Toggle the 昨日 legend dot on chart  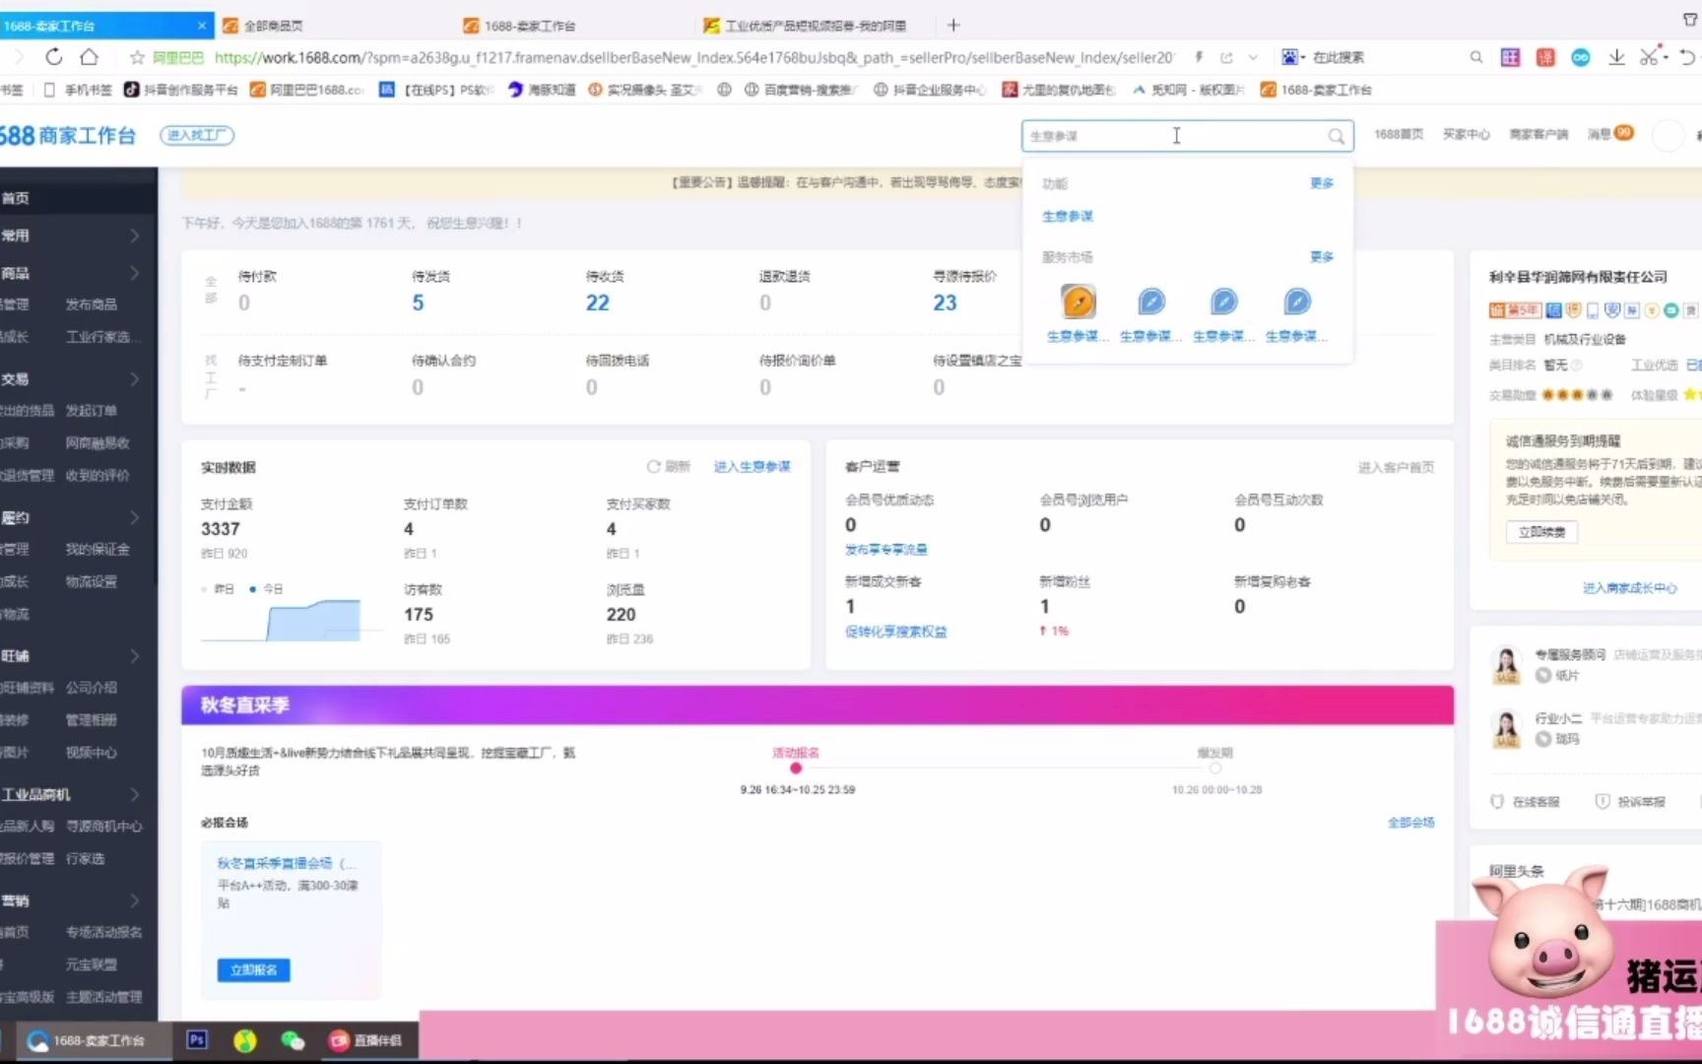coord(204,589)
